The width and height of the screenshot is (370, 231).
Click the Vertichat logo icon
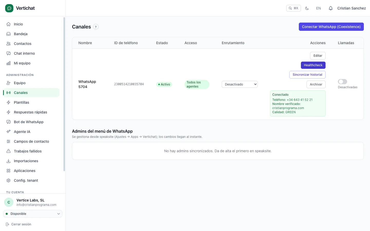[9, 8]
